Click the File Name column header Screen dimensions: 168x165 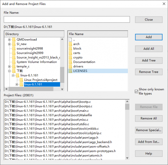click(98, 34)
